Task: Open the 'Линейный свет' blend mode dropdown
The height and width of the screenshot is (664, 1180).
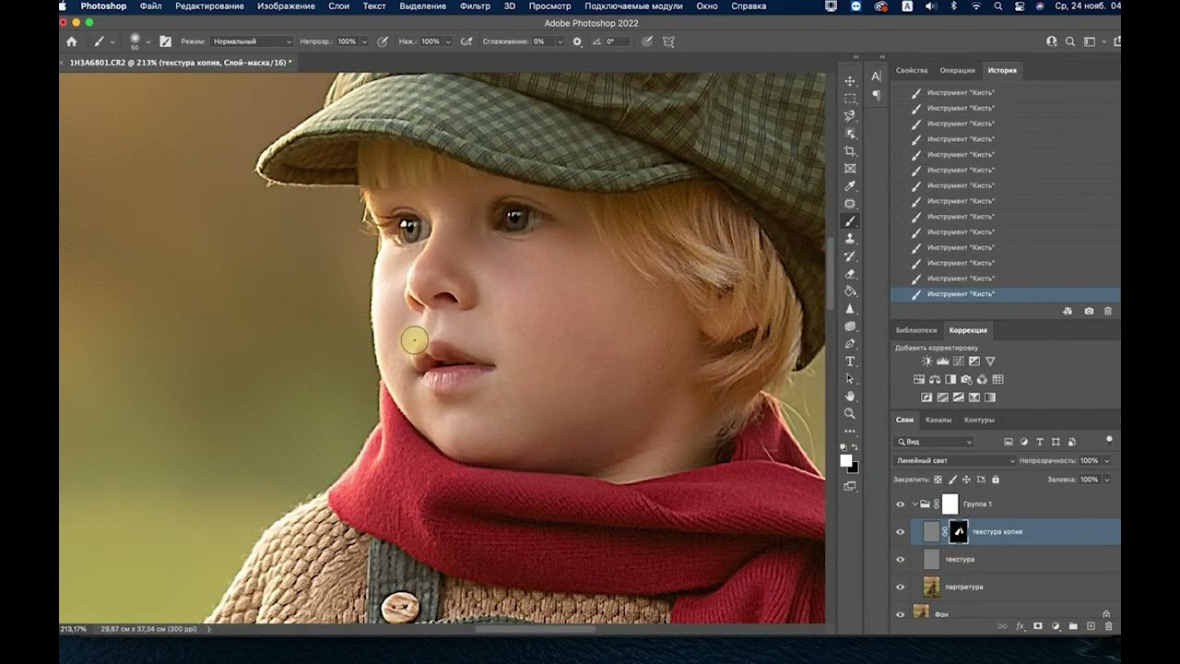Action: tap(954, 460)
